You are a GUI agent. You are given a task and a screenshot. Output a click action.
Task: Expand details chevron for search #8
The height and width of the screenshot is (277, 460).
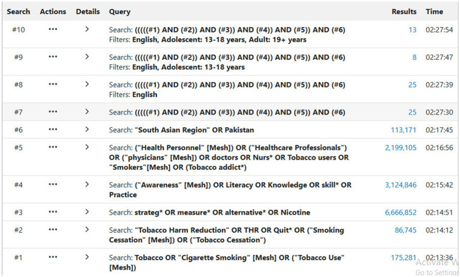(87, 84)
